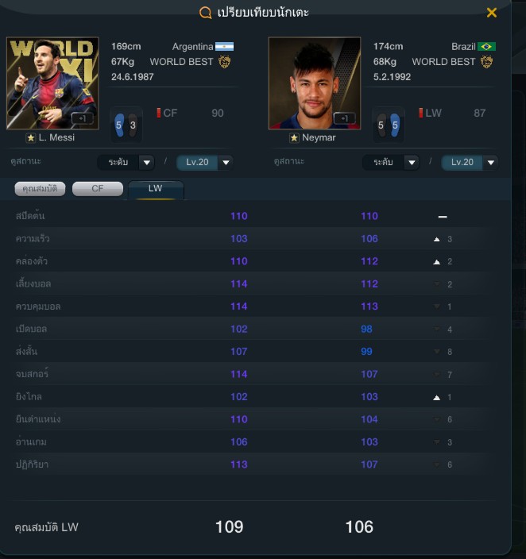Click Messi's WORLD BEST badge emblem

224,62
